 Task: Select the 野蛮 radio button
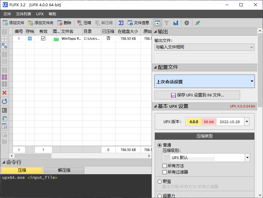point(159,181)
